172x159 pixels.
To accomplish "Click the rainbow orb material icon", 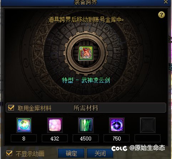I will click(x=24, y=125).
